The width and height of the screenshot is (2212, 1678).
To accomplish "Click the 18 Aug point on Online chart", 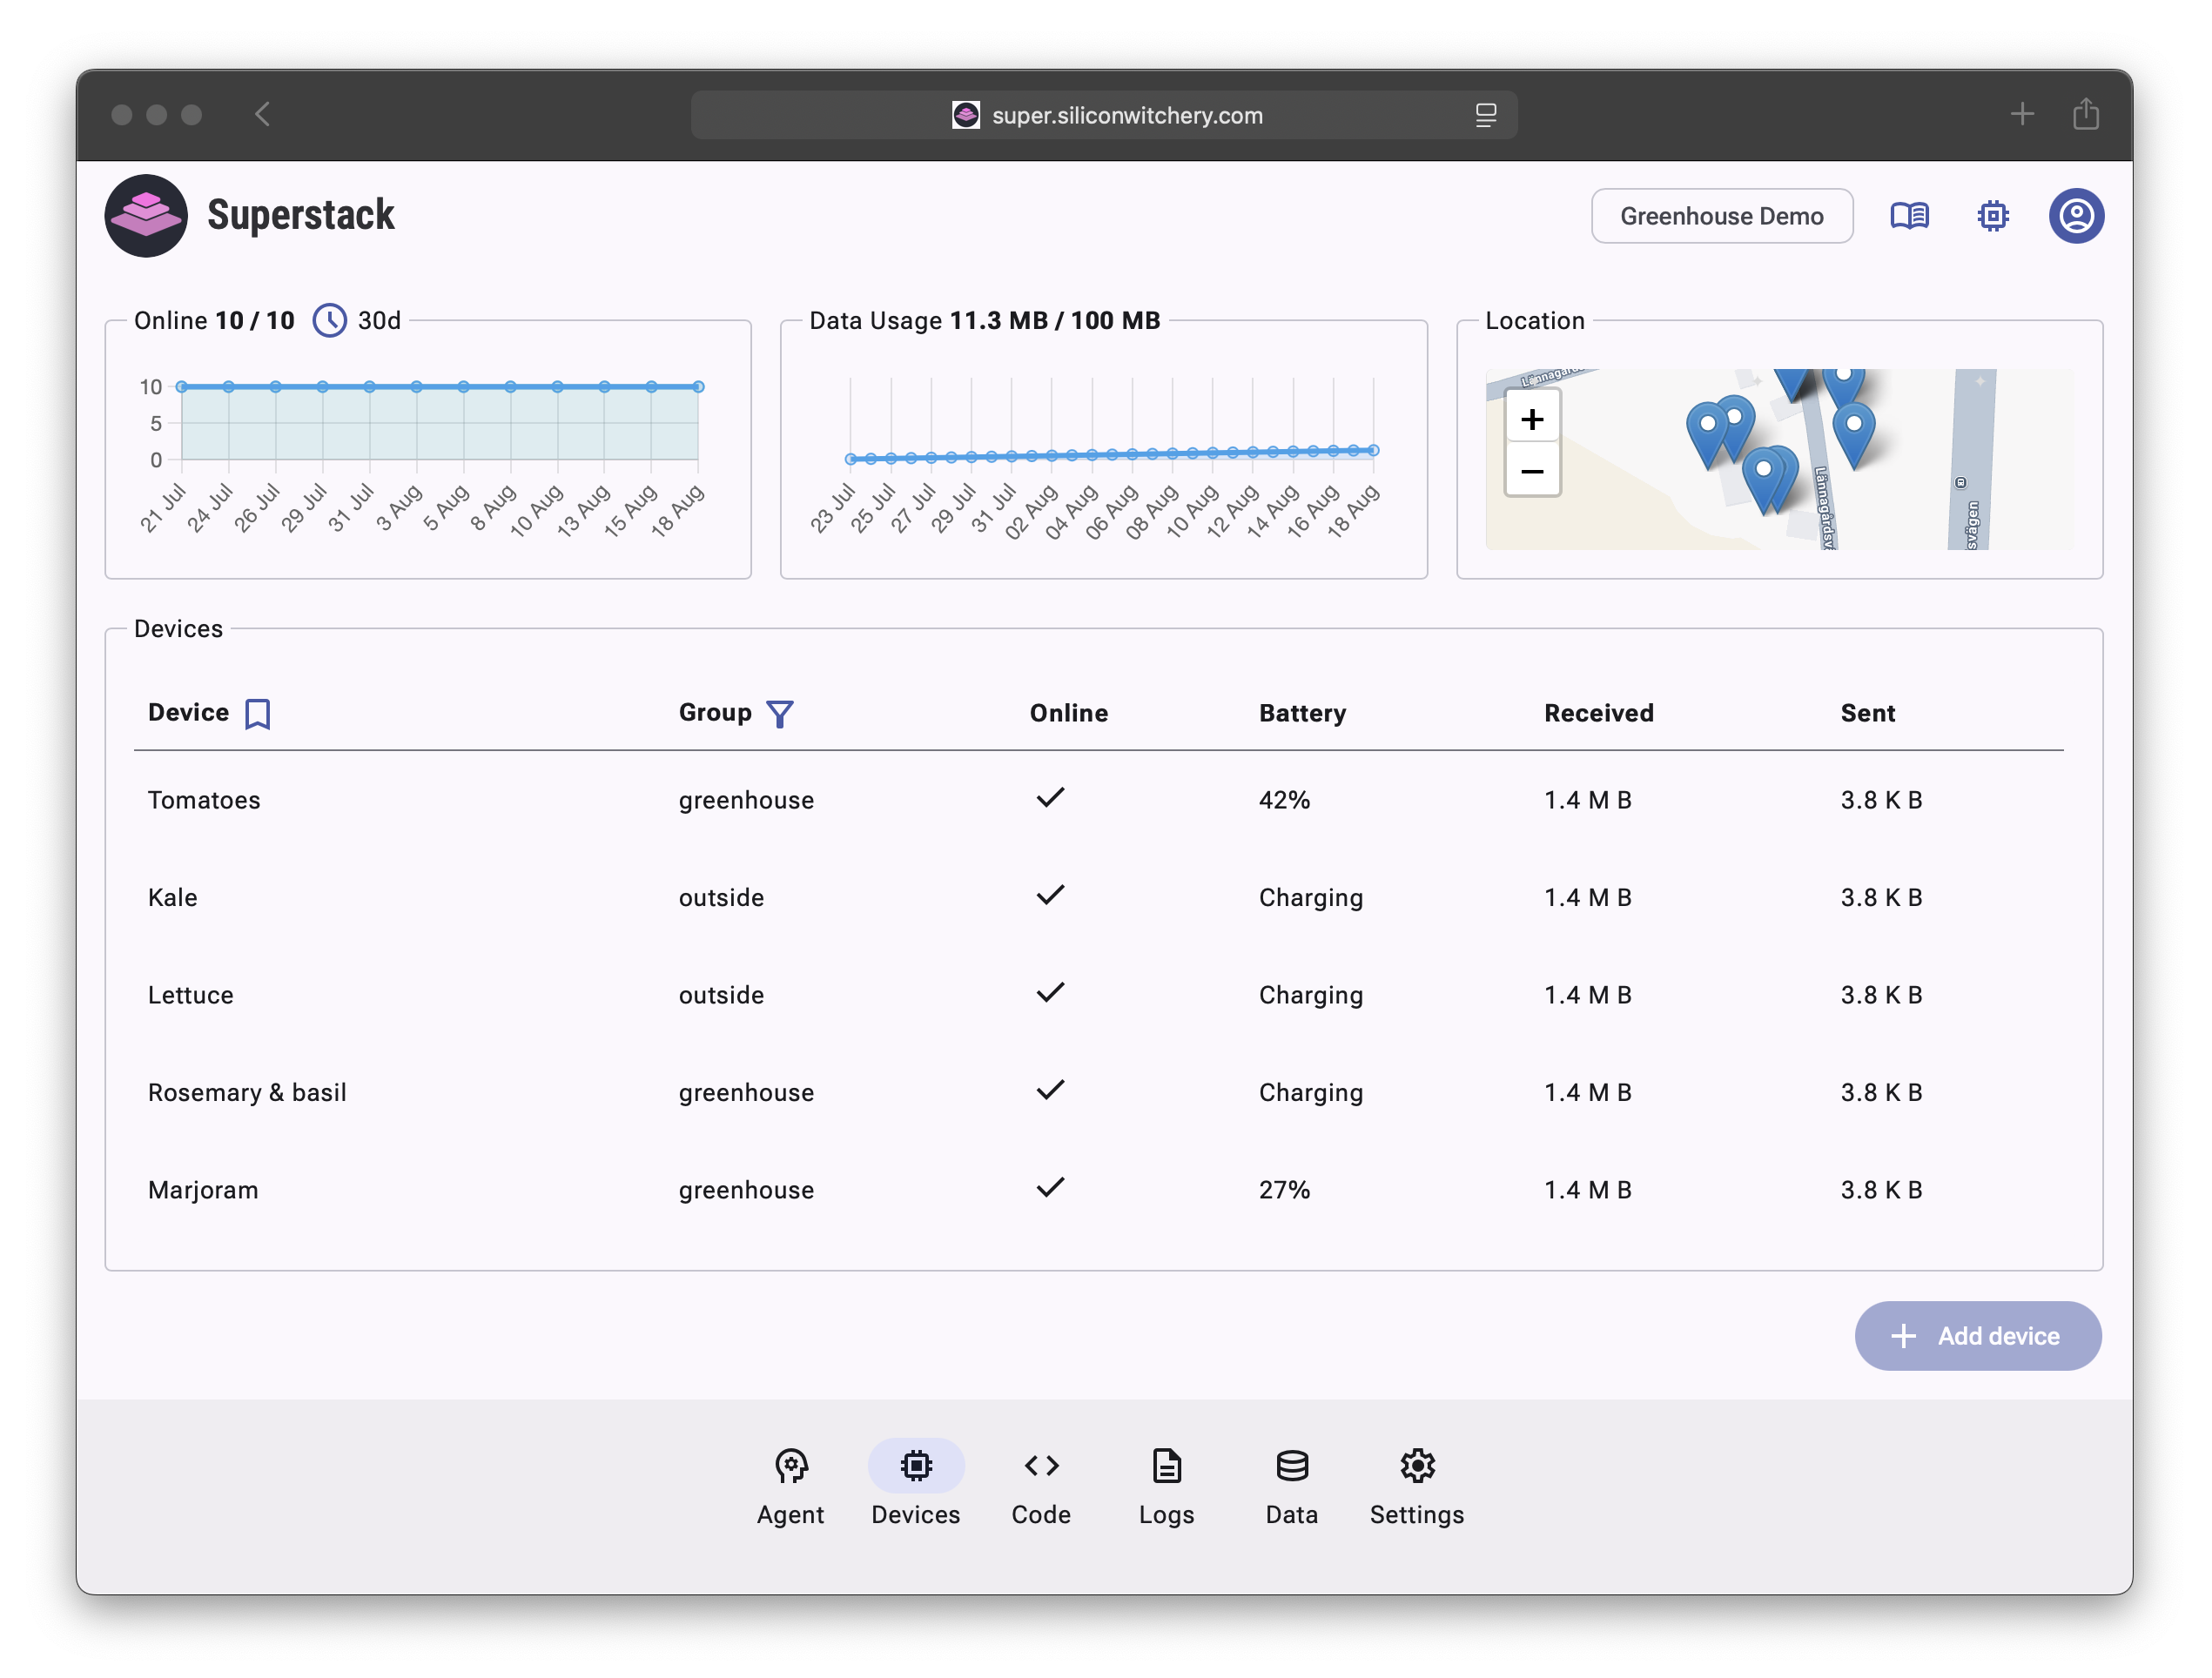I will (x=698, y=386).
